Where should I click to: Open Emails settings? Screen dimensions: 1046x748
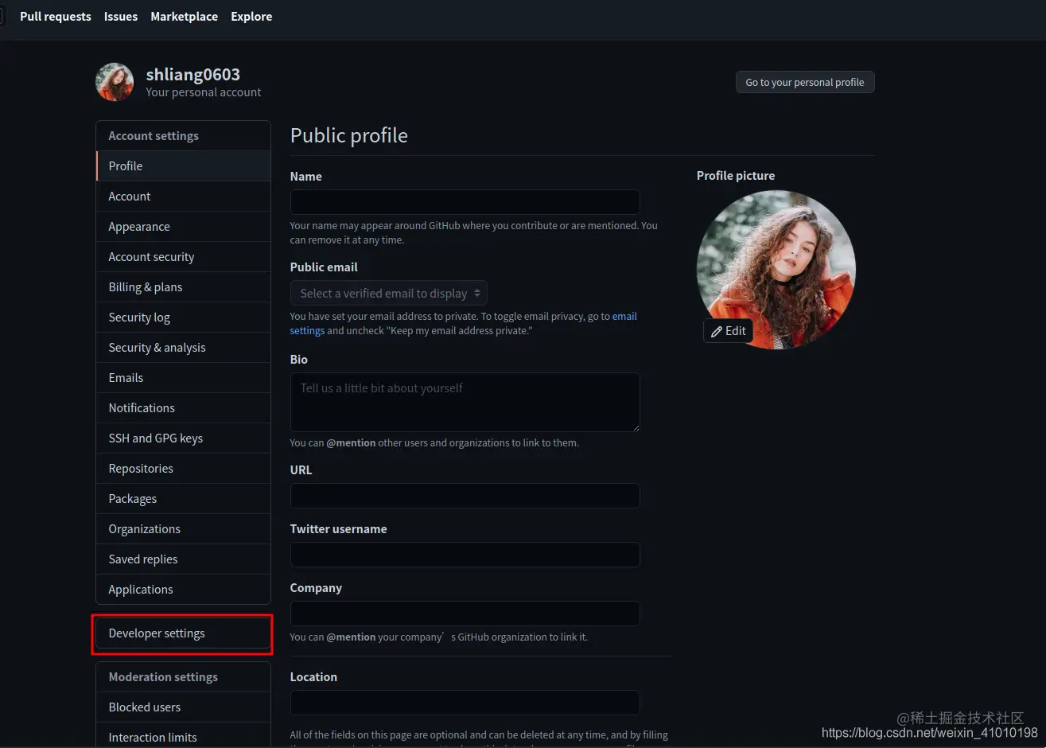(183, 377)
